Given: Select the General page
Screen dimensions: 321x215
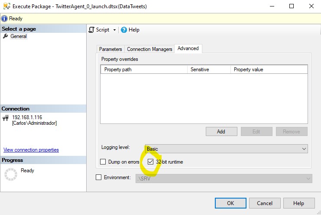Looking at the screenshot, I should 19,36.
